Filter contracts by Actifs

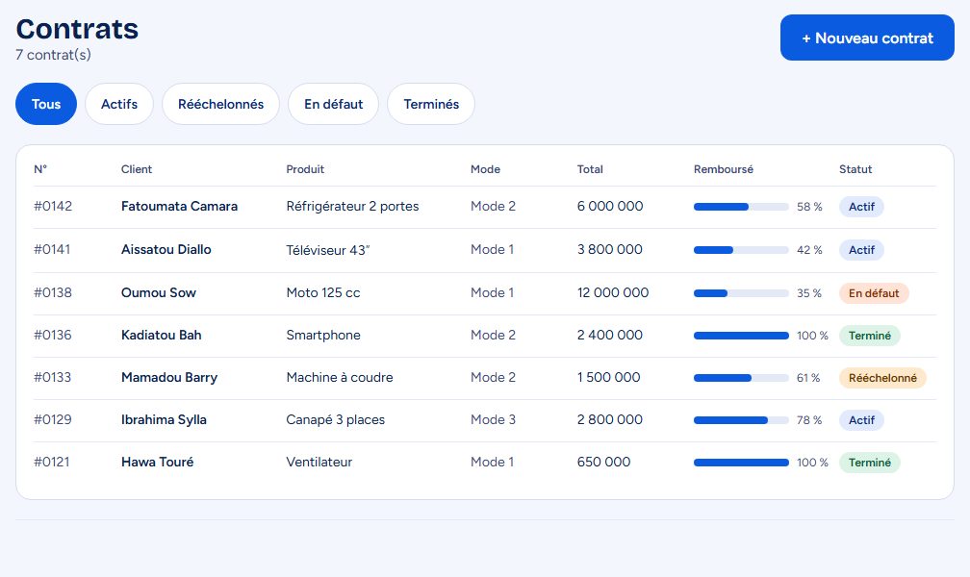pyautogui.click(x=119, y=104)
